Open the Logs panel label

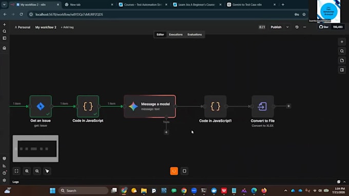point(15,182)
